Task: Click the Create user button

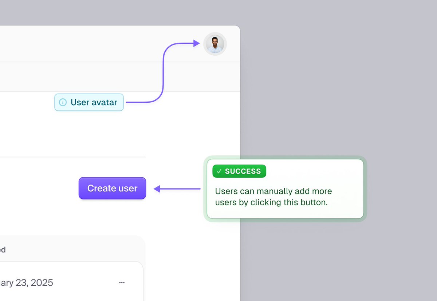Action: pos(112,188)
